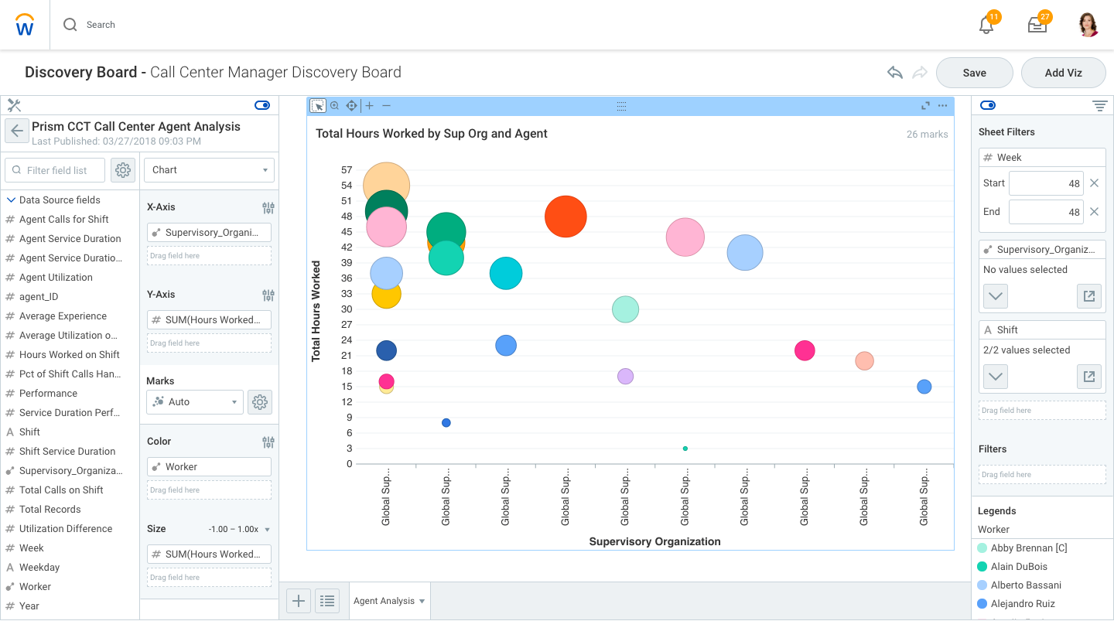Open field list settings gear icon
The width and height of the screenshot is (1114, 621).
pos(123,170)
